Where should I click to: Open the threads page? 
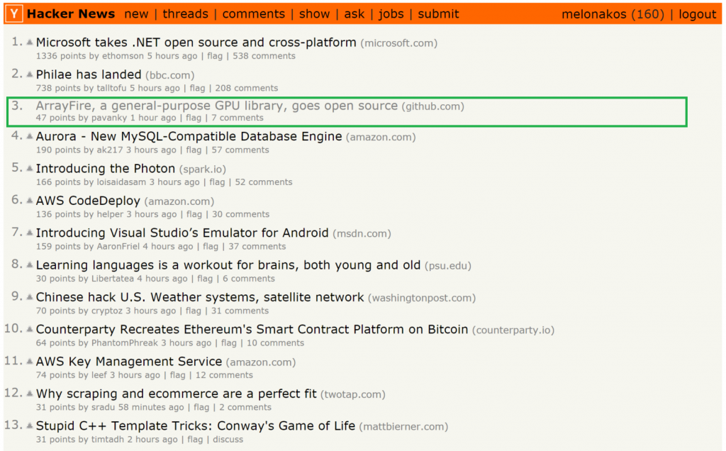[185, 14]
